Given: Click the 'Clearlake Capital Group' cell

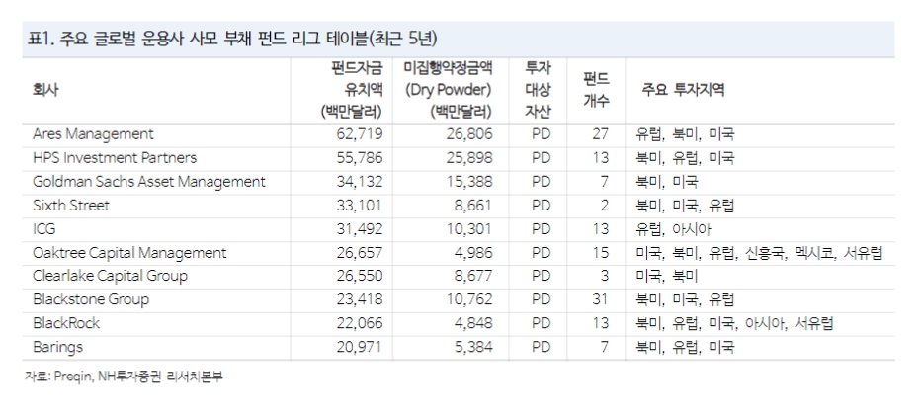Looking at the screenshot, I should tap(110, 276).
